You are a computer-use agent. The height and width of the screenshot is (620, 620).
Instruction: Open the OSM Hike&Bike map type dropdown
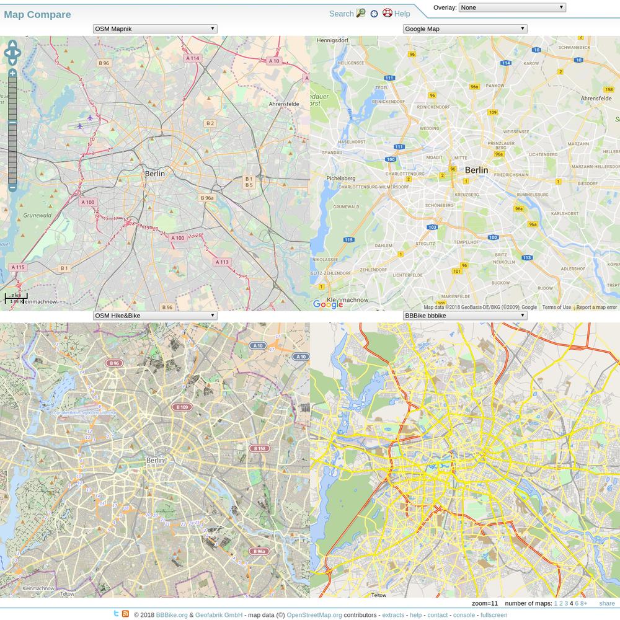(155, 316)
